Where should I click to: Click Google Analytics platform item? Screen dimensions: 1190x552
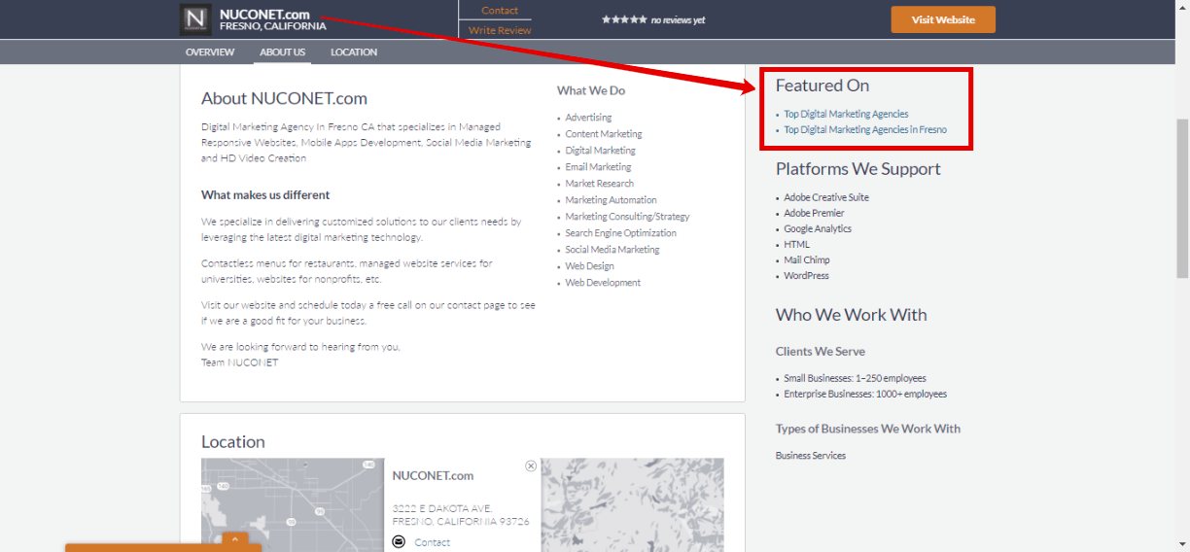(818, 228)
